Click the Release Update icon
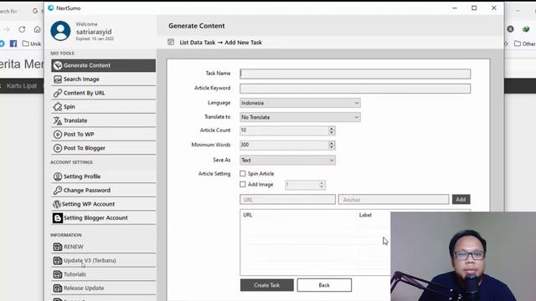The height and width of the screenshot is (301, 536). point(58,288)
